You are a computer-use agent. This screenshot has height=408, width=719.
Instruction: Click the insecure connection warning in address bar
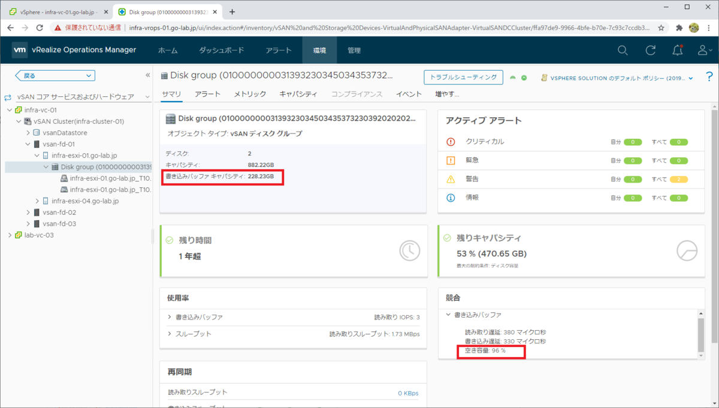tap(87, 28)
